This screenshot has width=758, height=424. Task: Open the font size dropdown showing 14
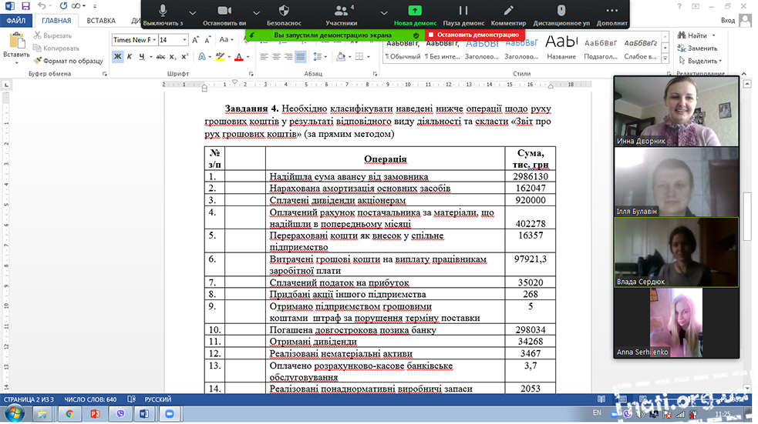click(x=184, y=40)
